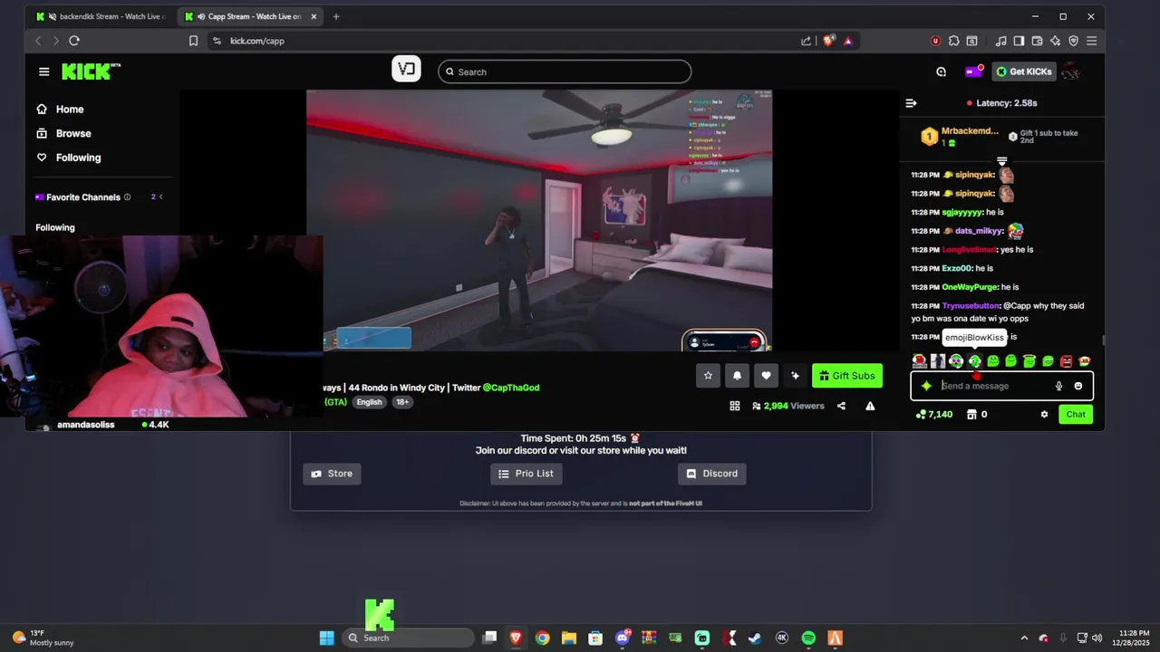The width and height of the screenshot is (1160, 652).
Task: Click the KICK beta logo
Action: (x=91, y=72)
